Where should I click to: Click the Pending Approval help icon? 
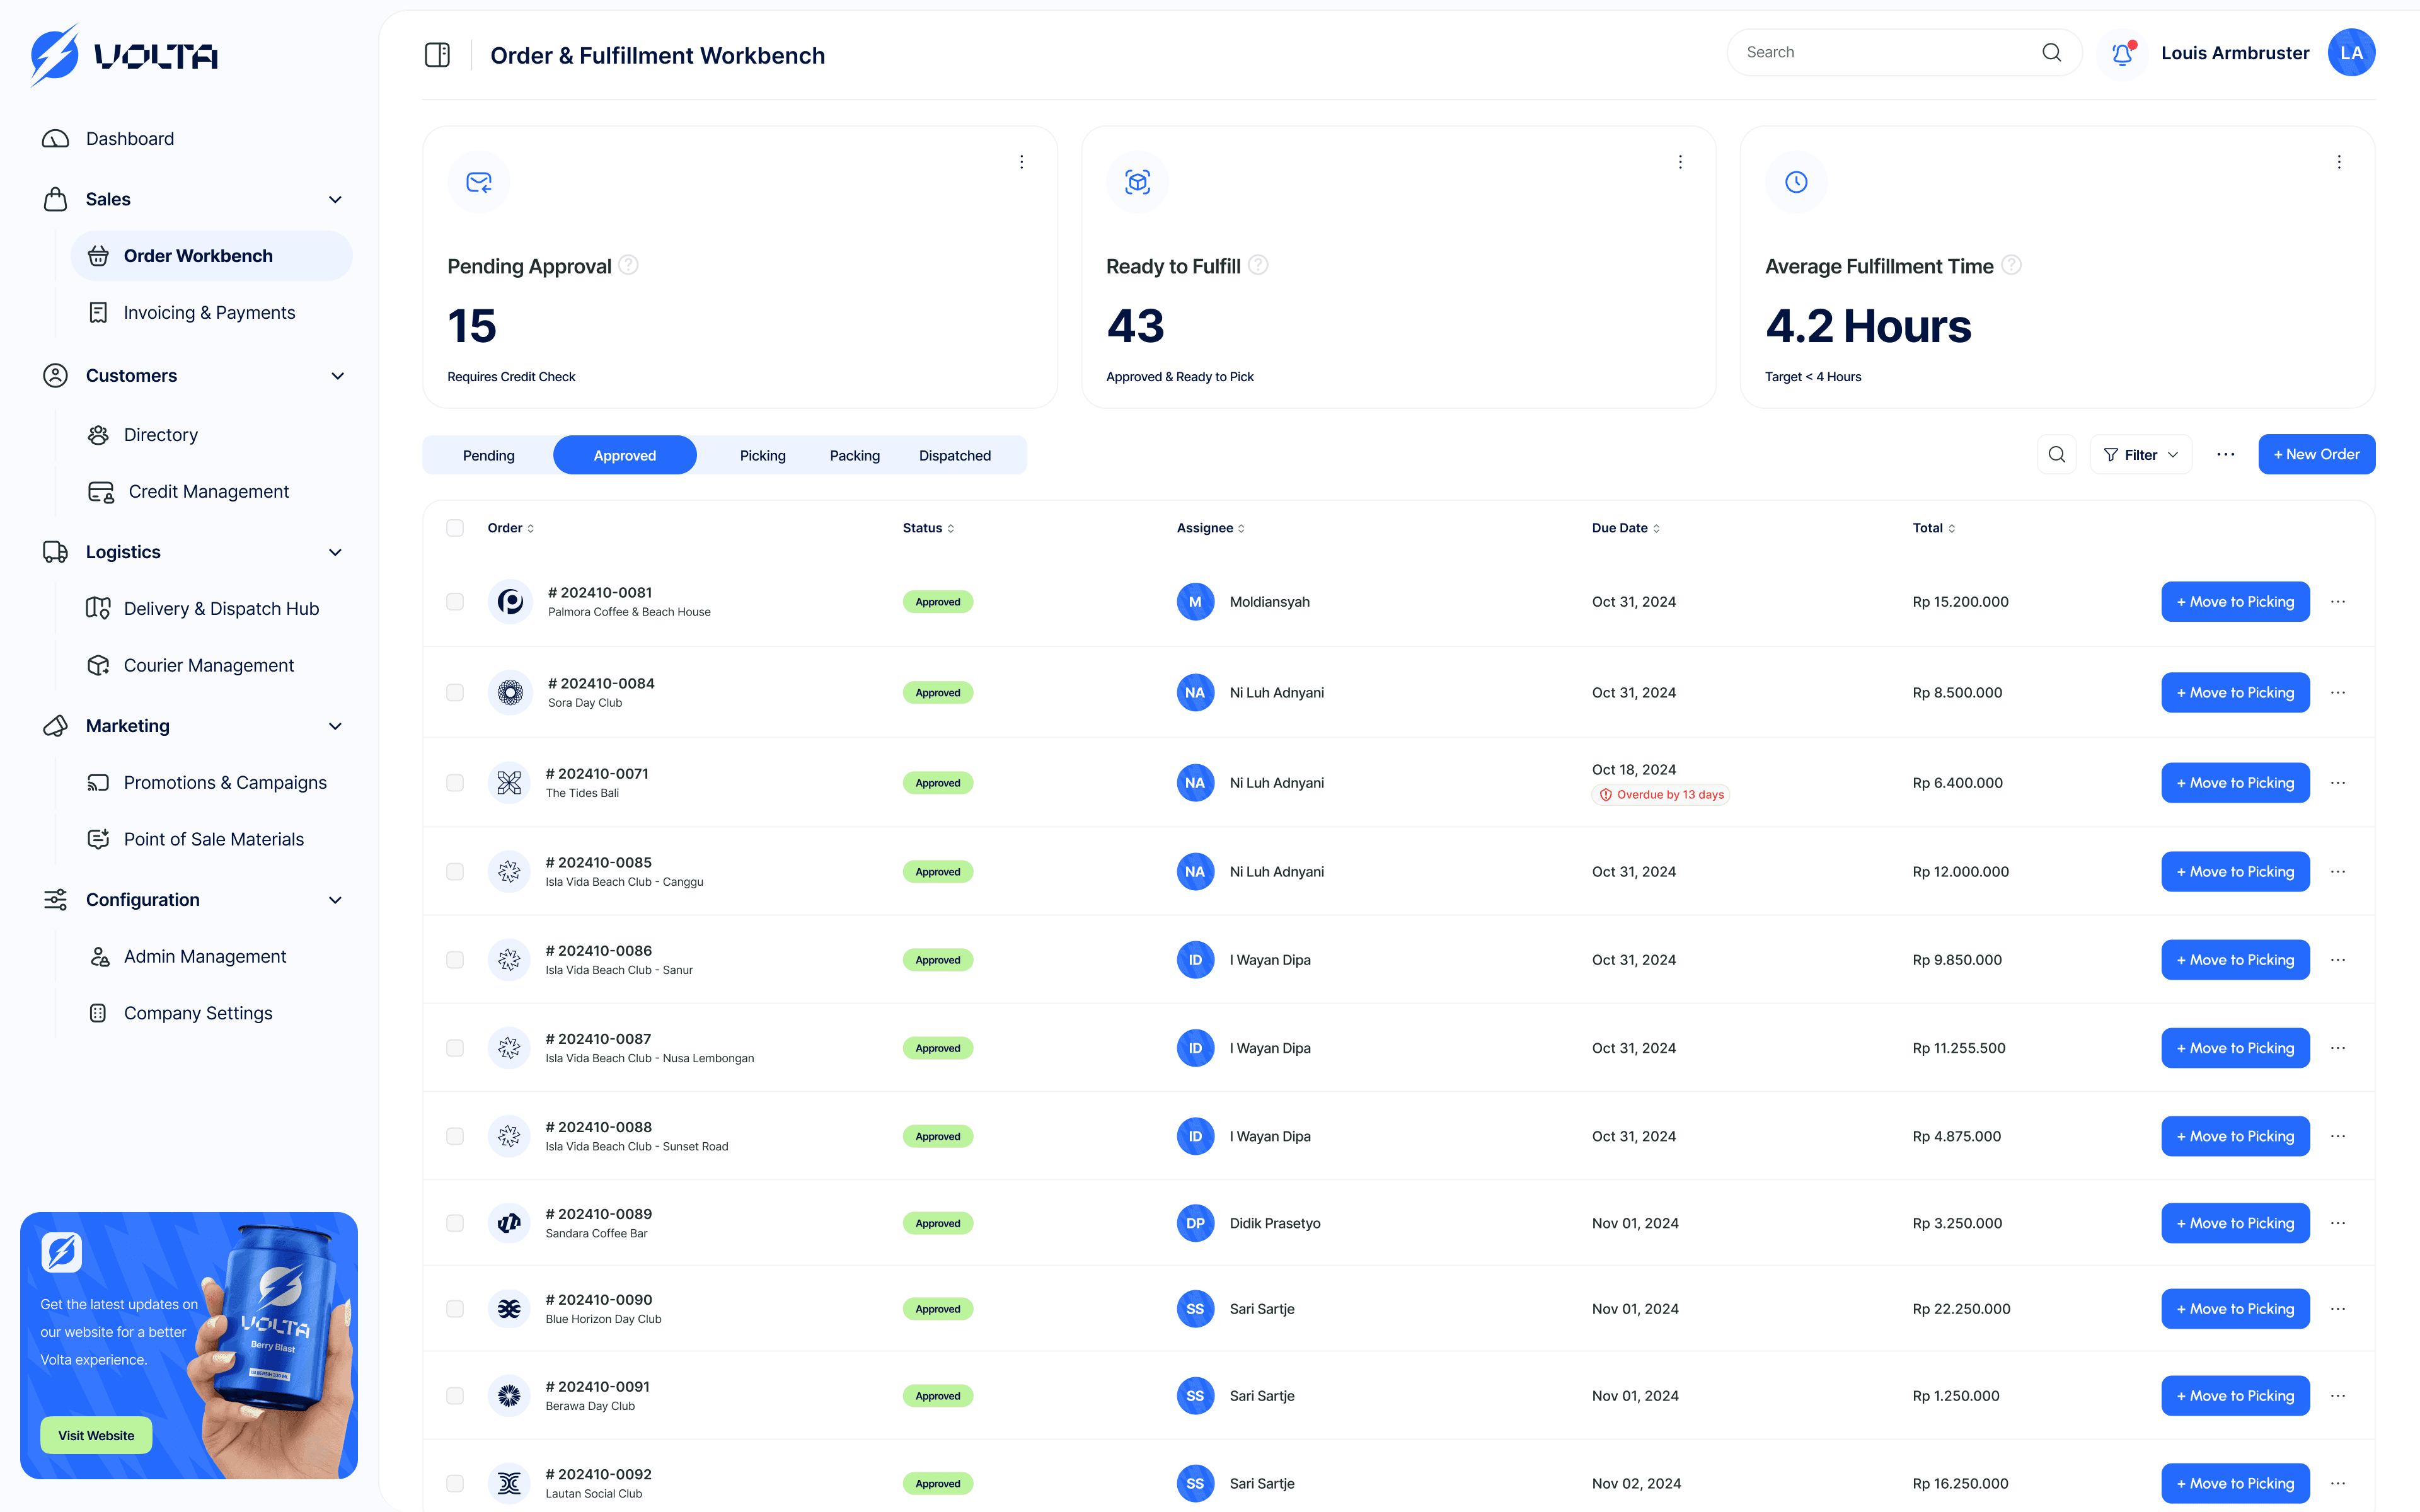click(628, 265)
